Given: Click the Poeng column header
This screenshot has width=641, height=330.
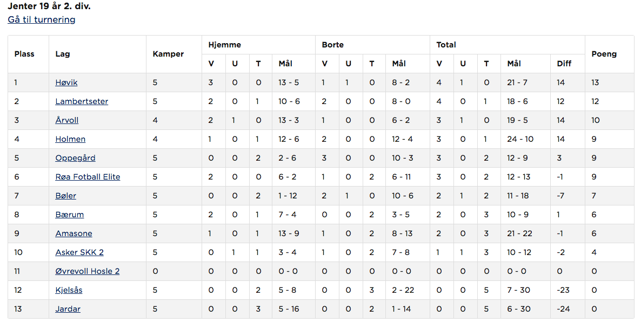Looking at the screenshot, I should [604, 54].
